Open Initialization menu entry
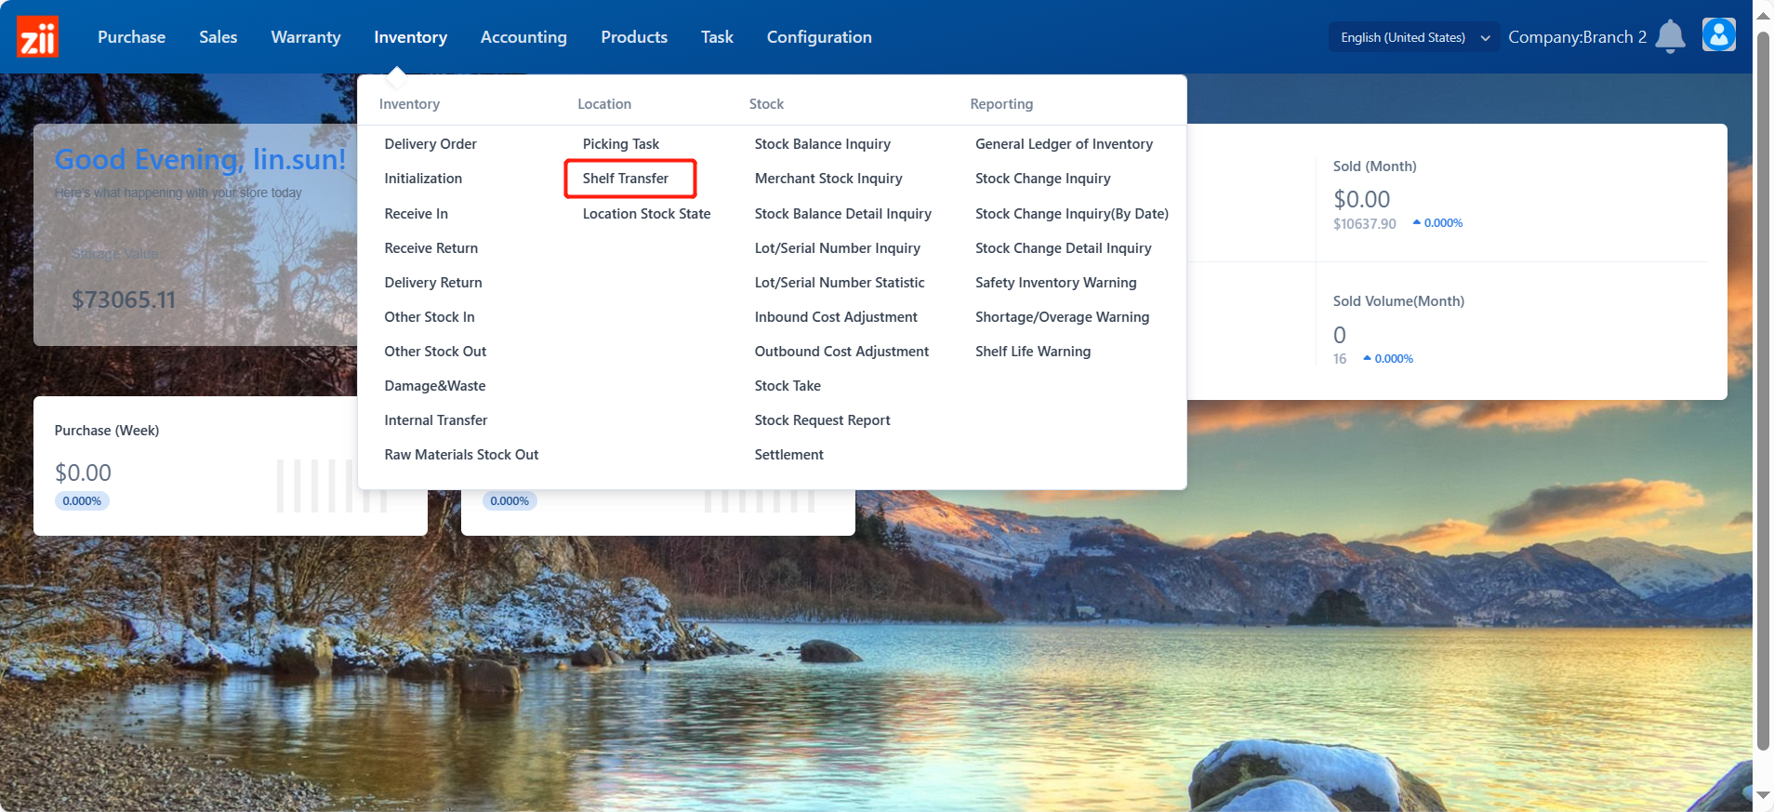This screenshot has width=1774, height=812. pos(423,179)
